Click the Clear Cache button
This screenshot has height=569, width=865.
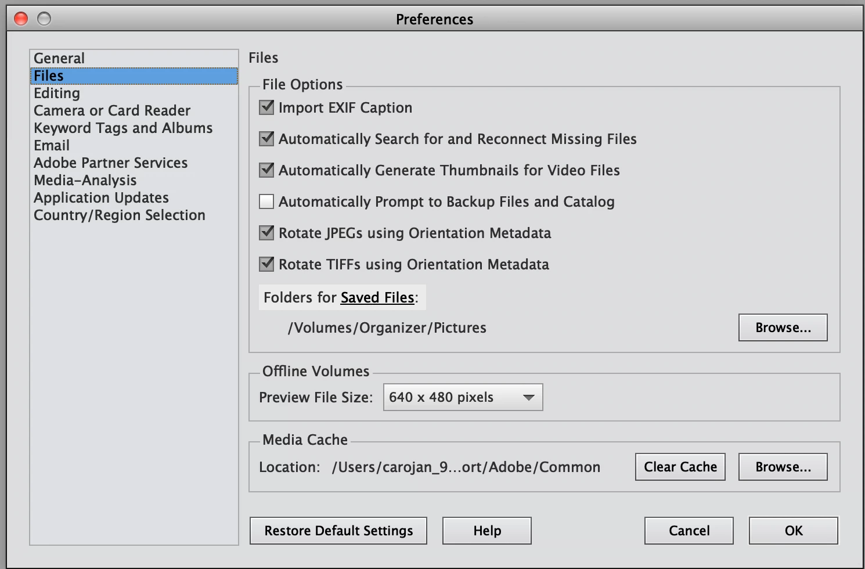pos(680,467)
